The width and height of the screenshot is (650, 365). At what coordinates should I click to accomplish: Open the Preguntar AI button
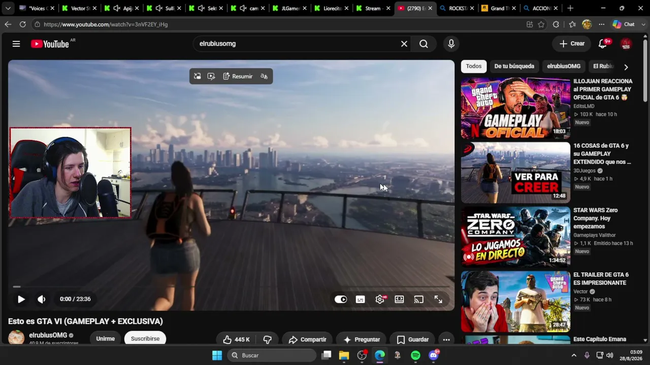coord(362,340)
